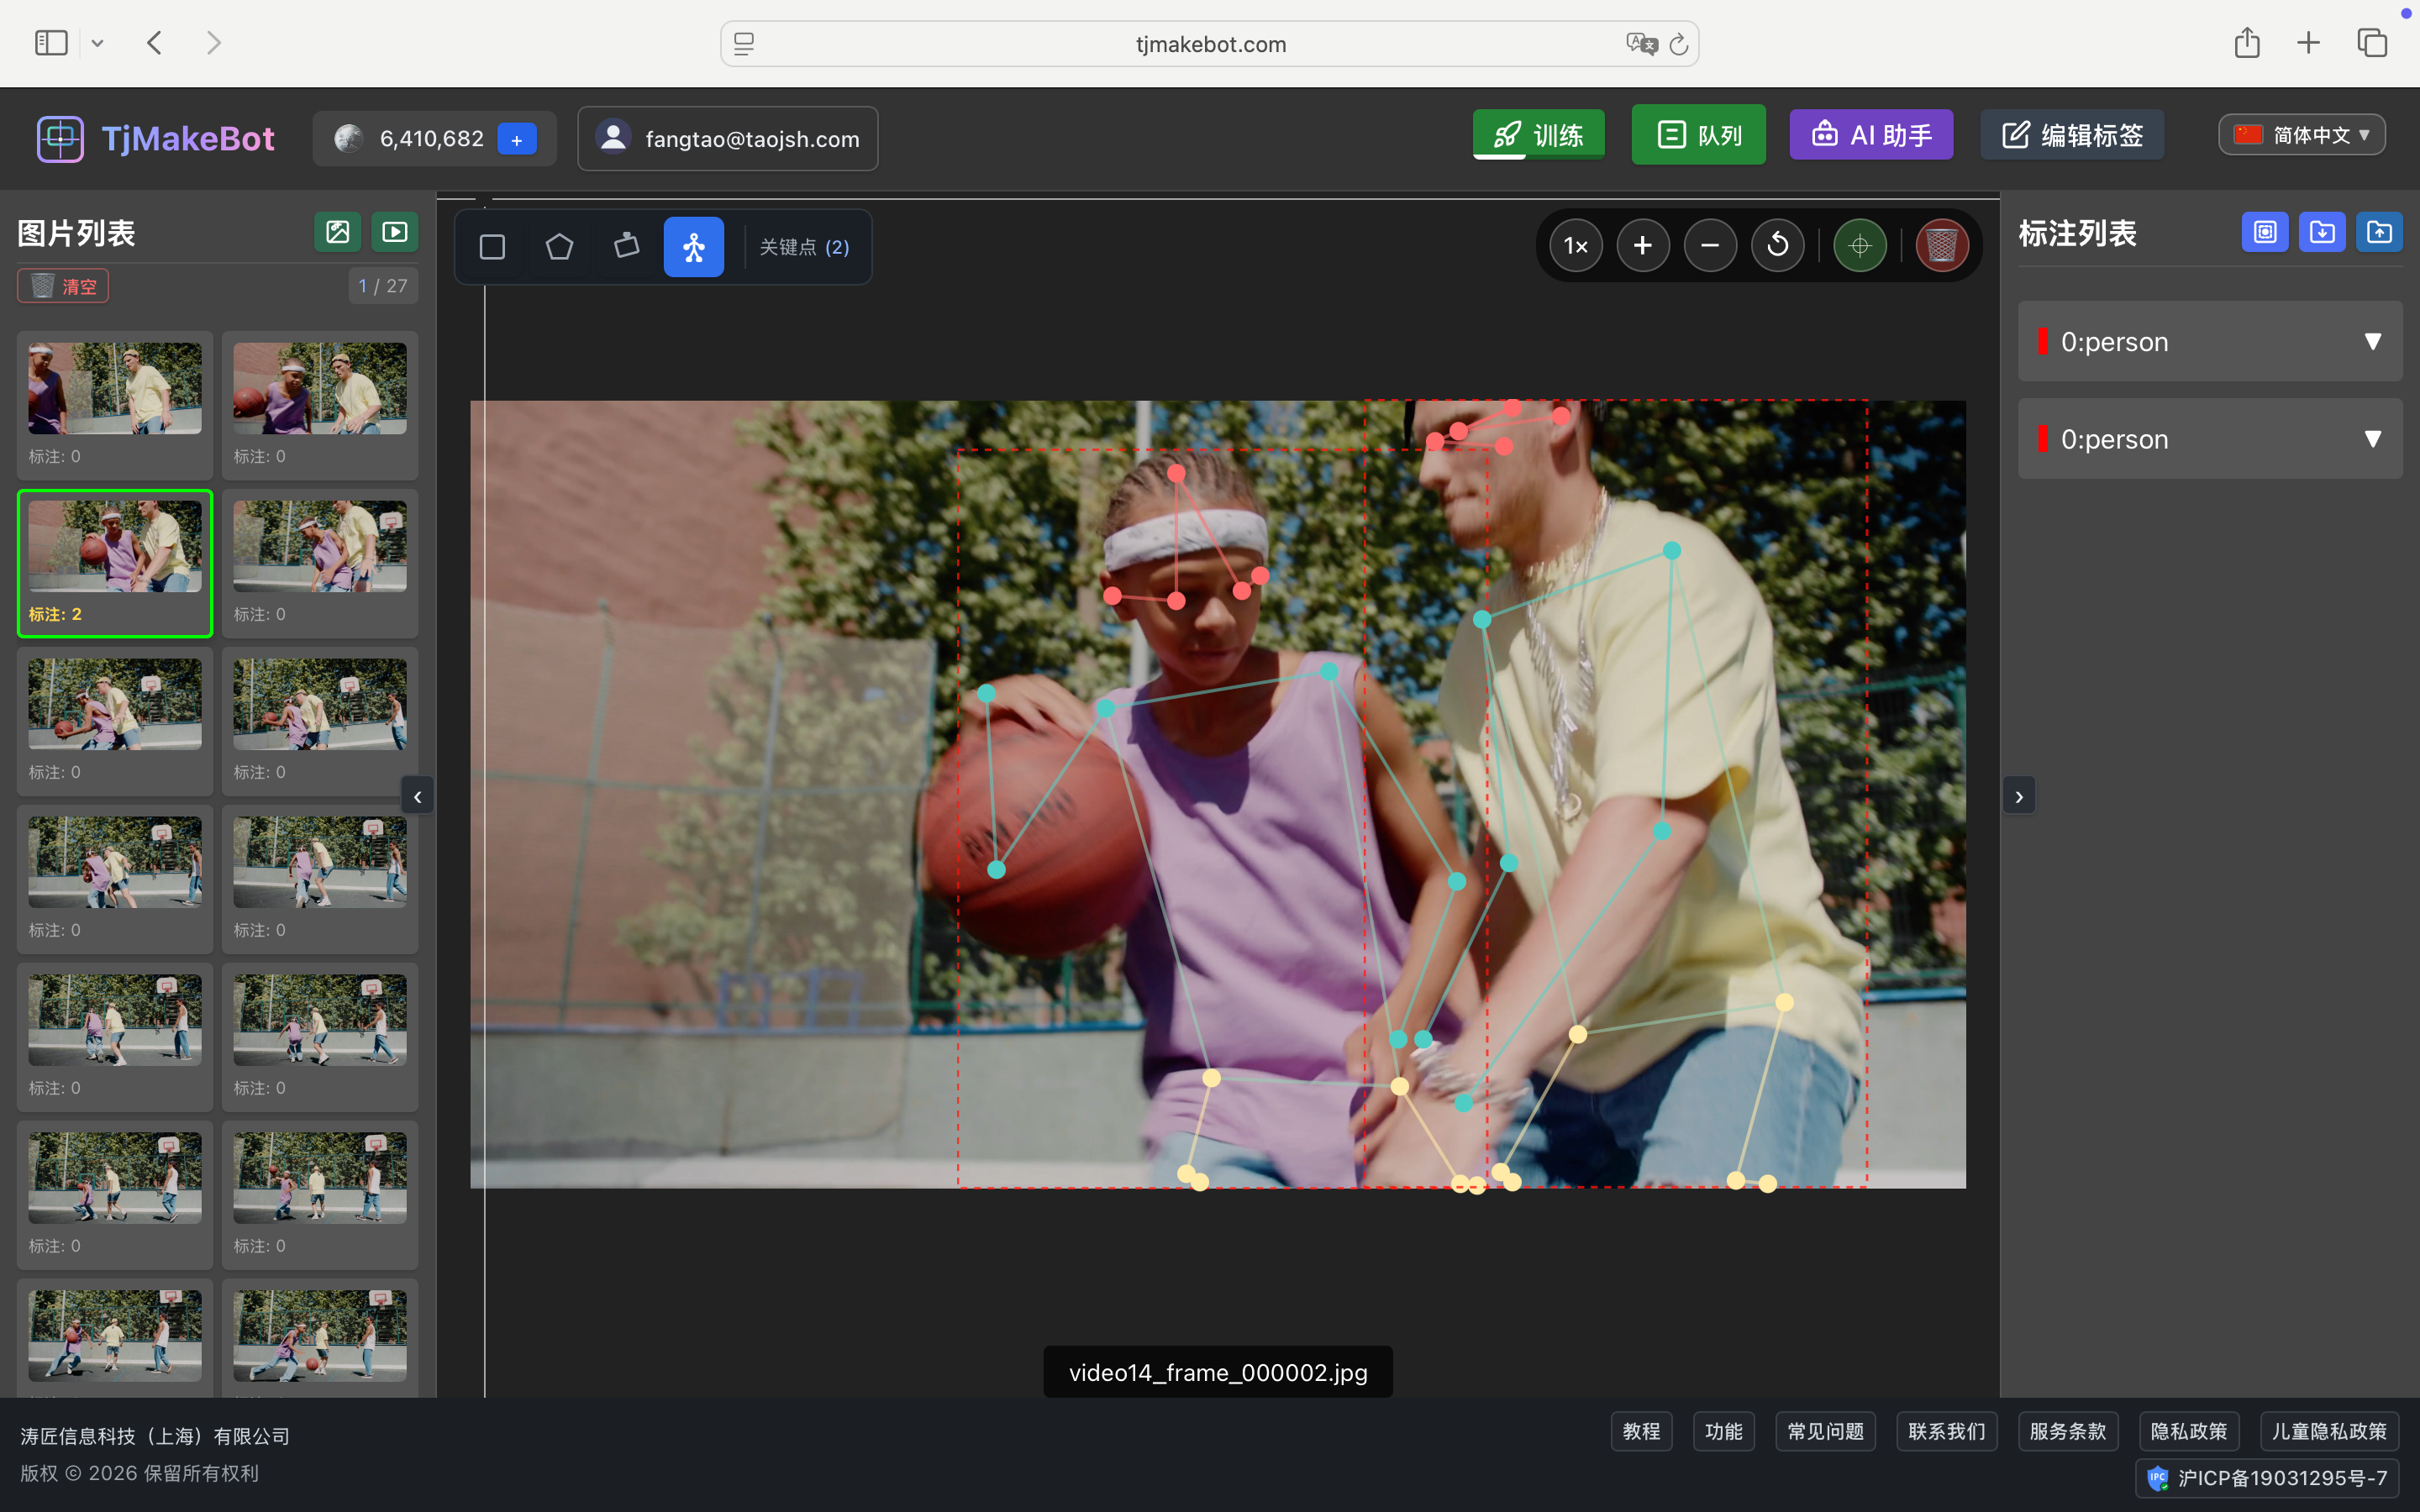
Task: Collapse the left image list panel
Action: (418, 797)
